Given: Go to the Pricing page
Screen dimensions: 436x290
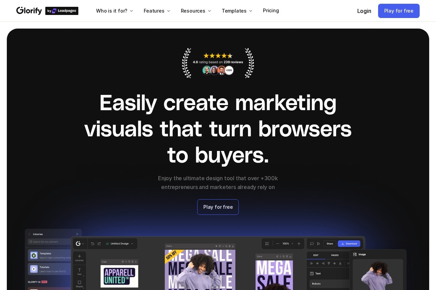Looking at the screenshot, I should click(x=271, y=11).
